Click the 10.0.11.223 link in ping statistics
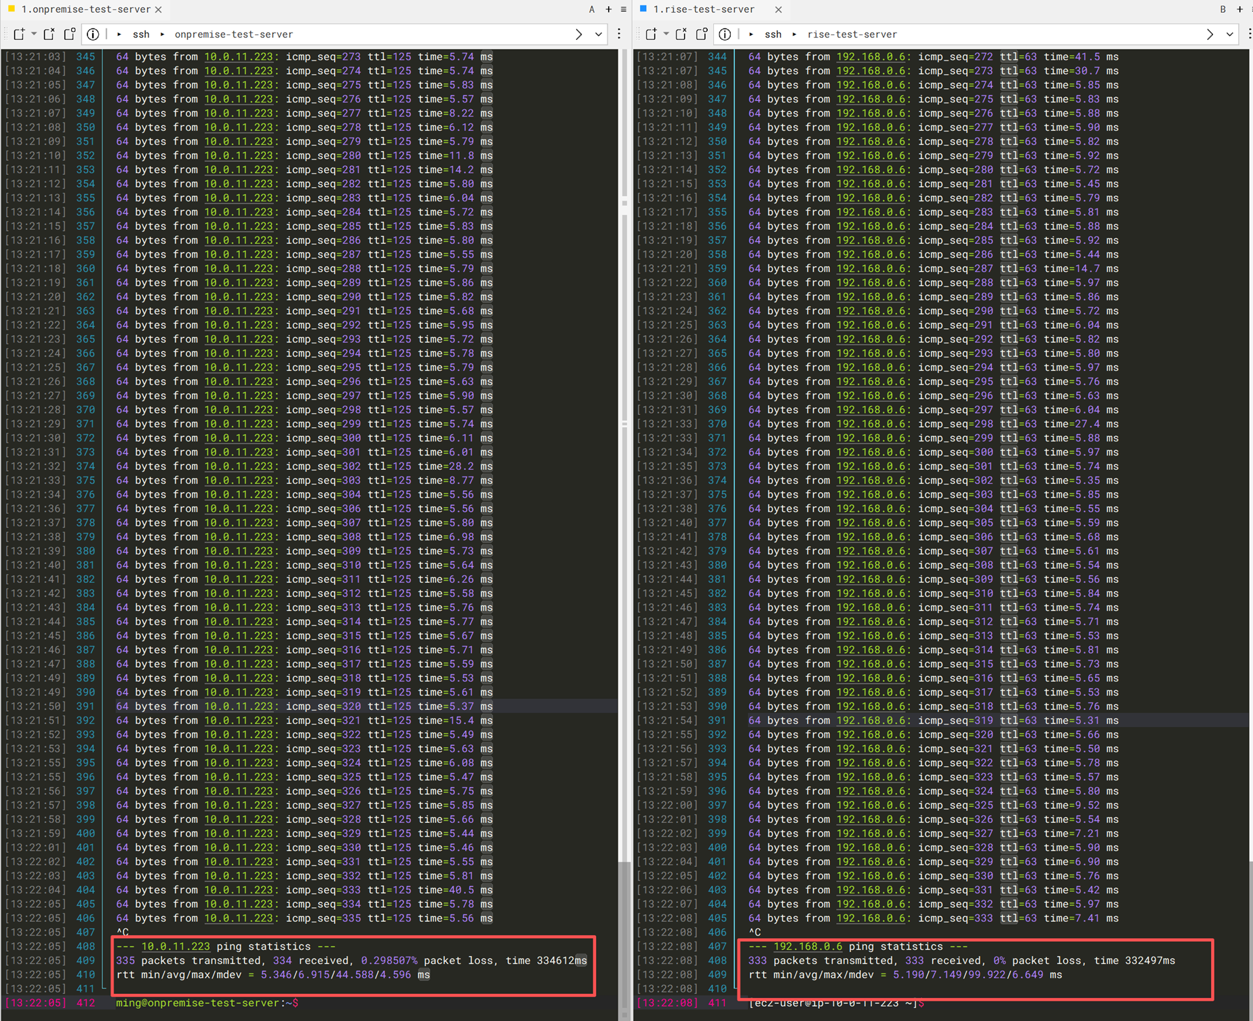This screenshot has height=1021, width=1253. (x=175, y=946)
